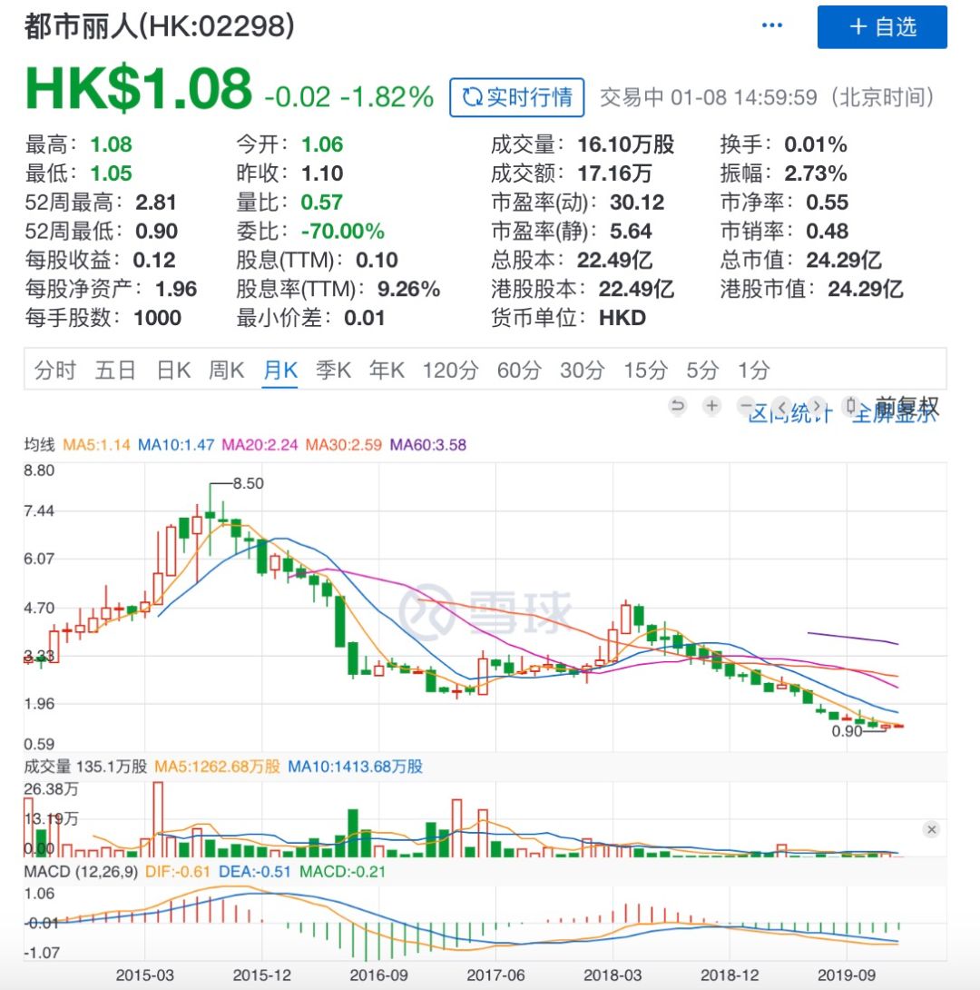Click the HK$1.08 current price
This screenshot has width=980, height=990.
click(138, 88)
